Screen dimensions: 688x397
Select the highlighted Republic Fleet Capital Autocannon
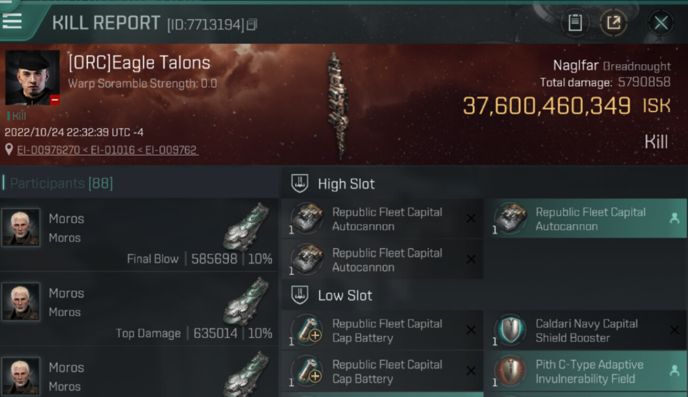pos(585,219)
